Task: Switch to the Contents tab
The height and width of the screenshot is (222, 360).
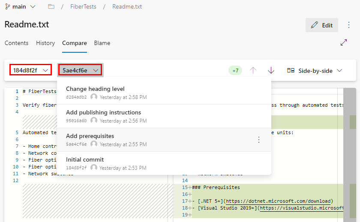Action: [16, 43]
